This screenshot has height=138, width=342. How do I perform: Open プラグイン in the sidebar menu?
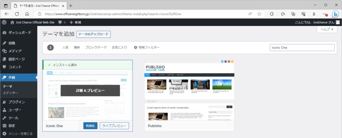click(16, 102)
